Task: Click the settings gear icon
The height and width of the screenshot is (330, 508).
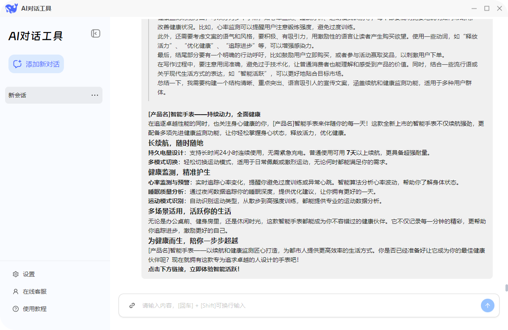Action: (16, 274)
